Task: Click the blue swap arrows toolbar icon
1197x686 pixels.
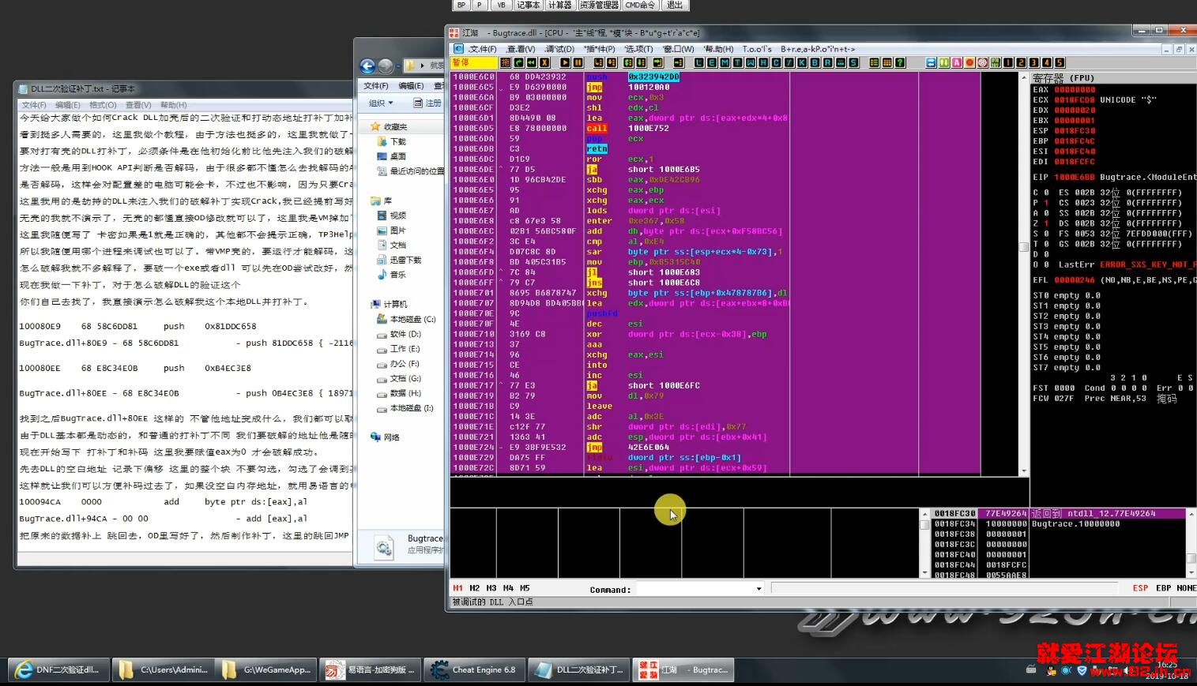Action: click(931, 62)
